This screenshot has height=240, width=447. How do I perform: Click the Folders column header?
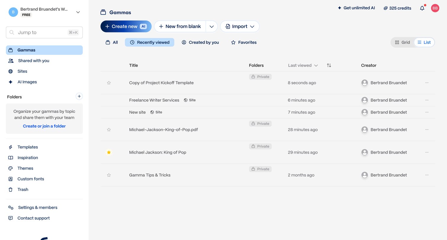(x=256, y=65)
